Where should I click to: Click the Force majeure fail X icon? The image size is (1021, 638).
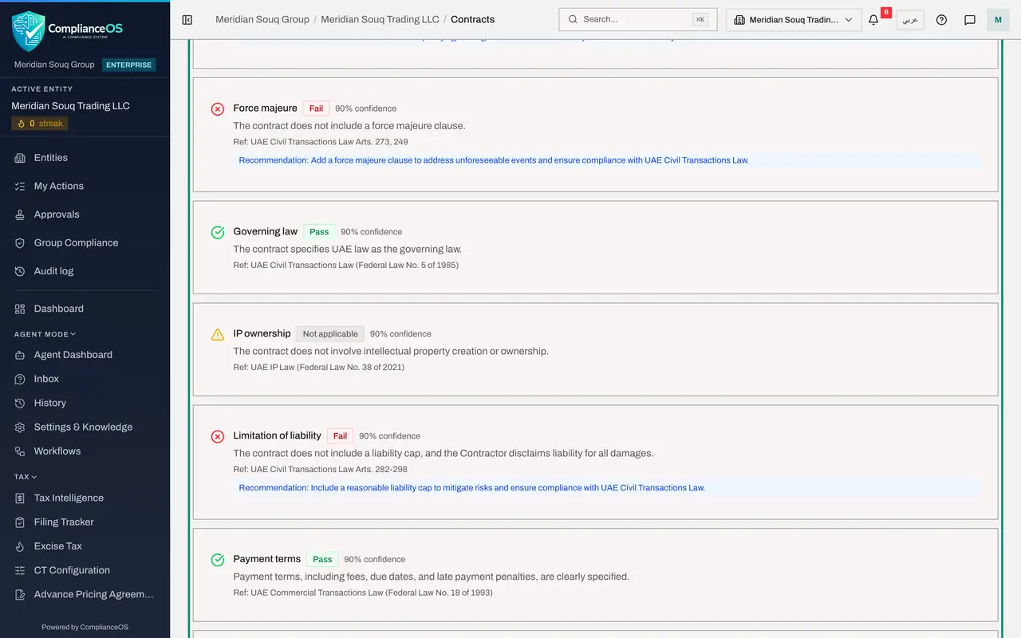pos(218,109)
